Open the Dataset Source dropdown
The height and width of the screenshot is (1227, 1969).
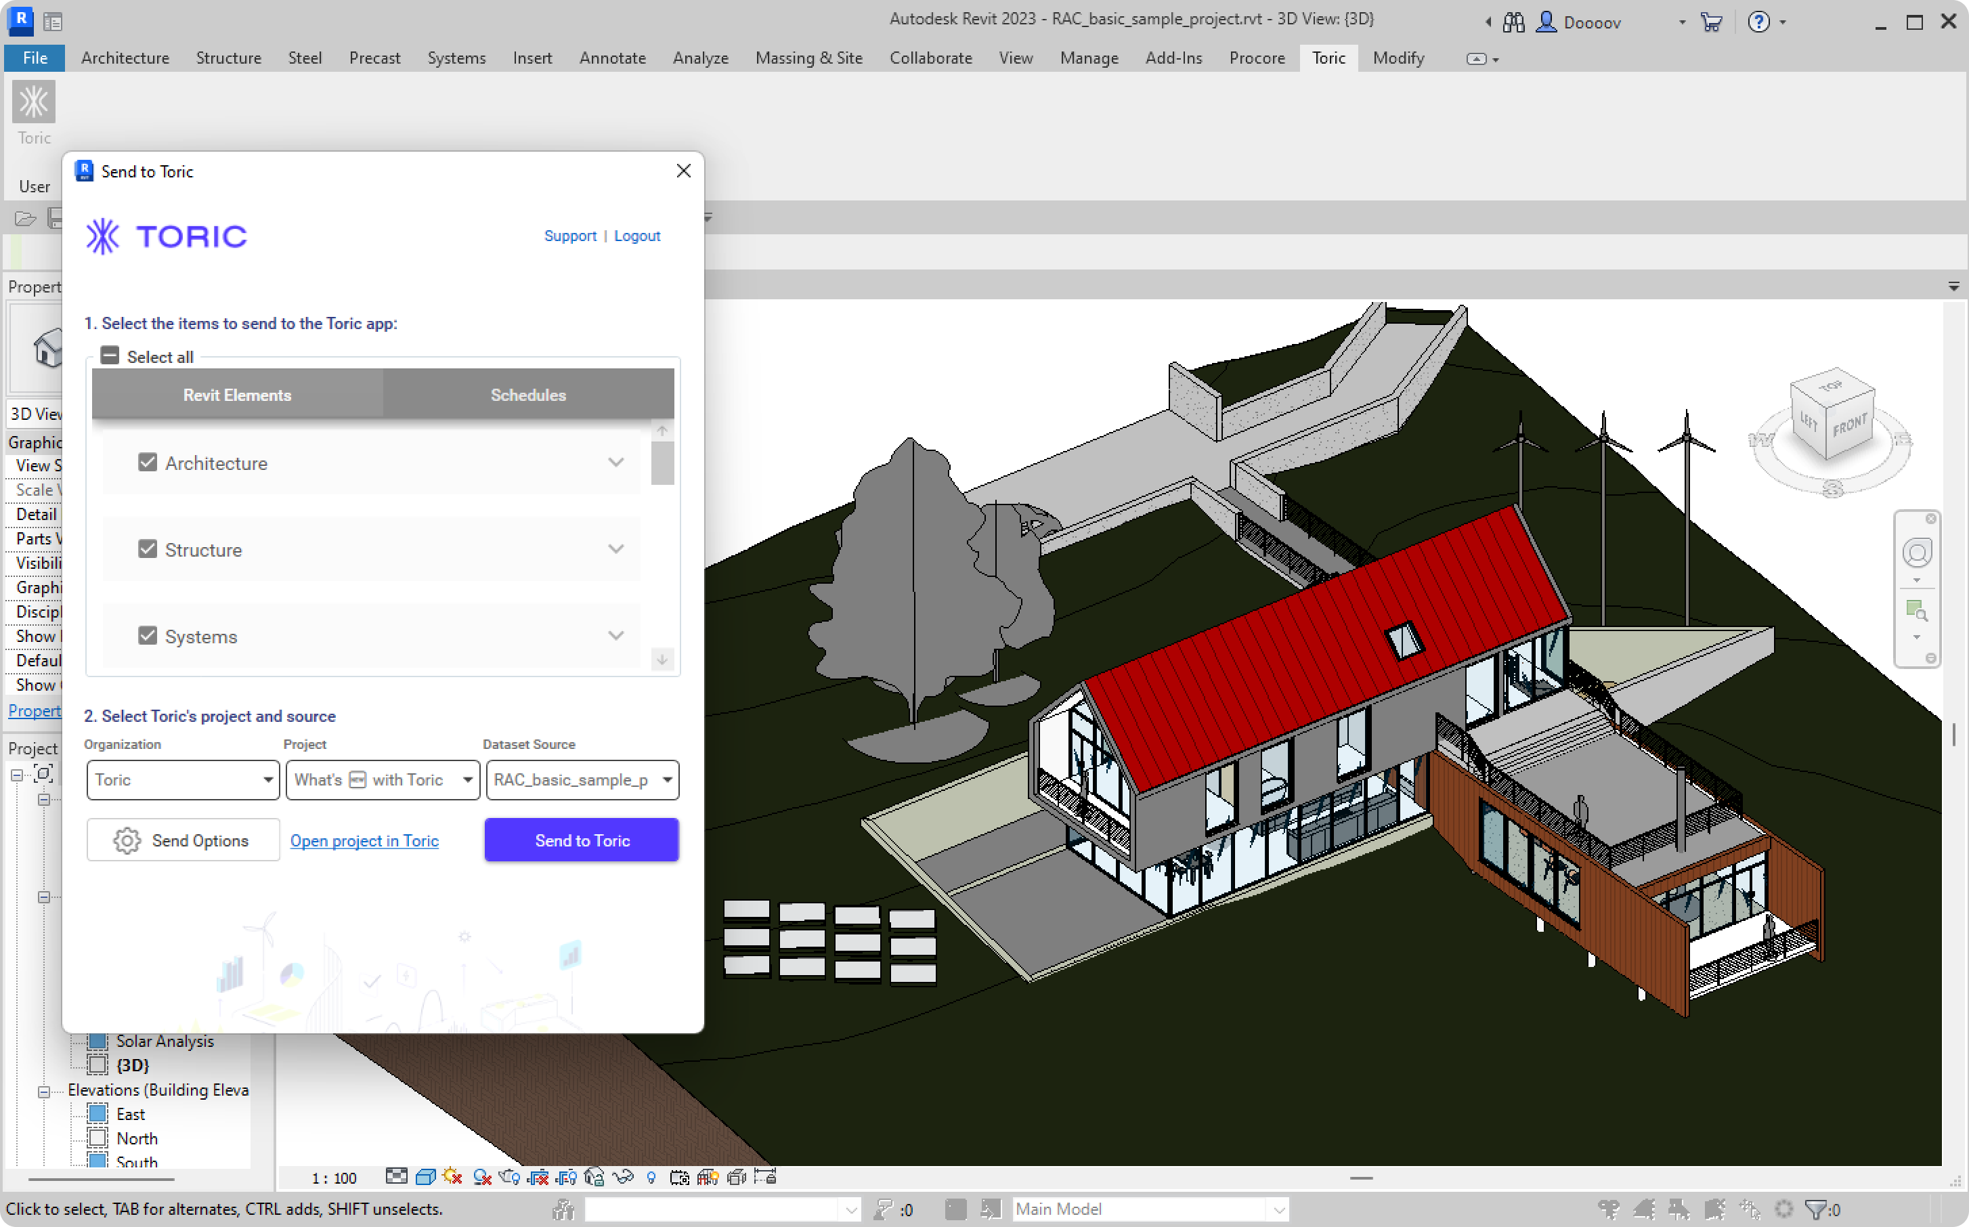[x=582, y=780]
